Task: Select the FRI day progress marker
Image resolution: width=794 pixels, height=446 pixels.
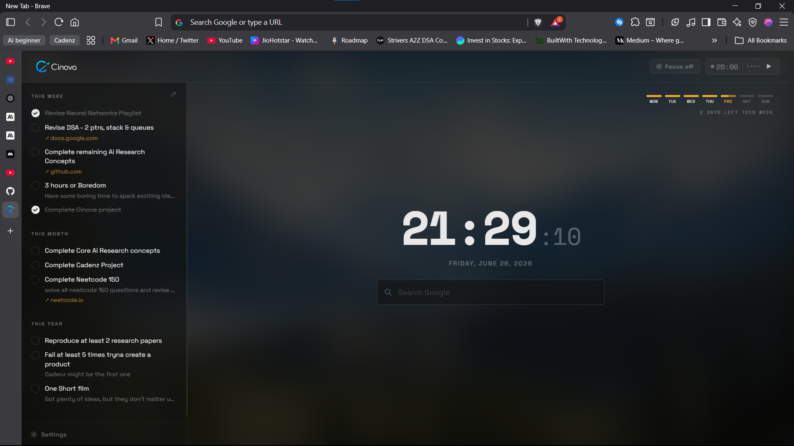Action: (x=728, y=99)
